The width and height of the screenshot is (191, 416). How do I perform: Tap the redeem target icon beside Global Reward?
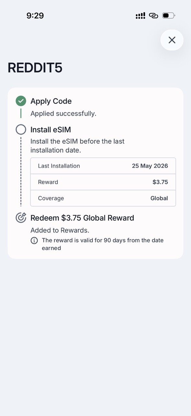pos(21,218)
